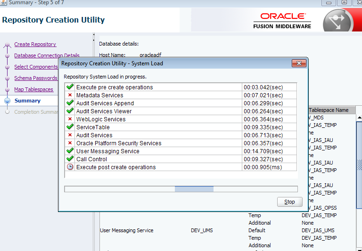
Task: Collapse the left navigation panel splitter arrow
Action: pos(94,36)
